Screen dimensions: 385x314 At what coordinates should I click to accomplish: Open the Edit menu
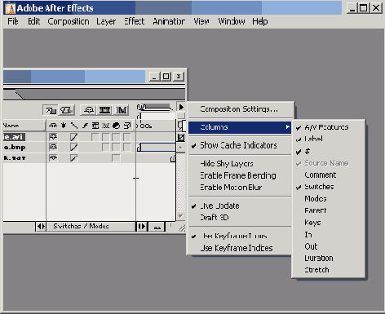34,21
